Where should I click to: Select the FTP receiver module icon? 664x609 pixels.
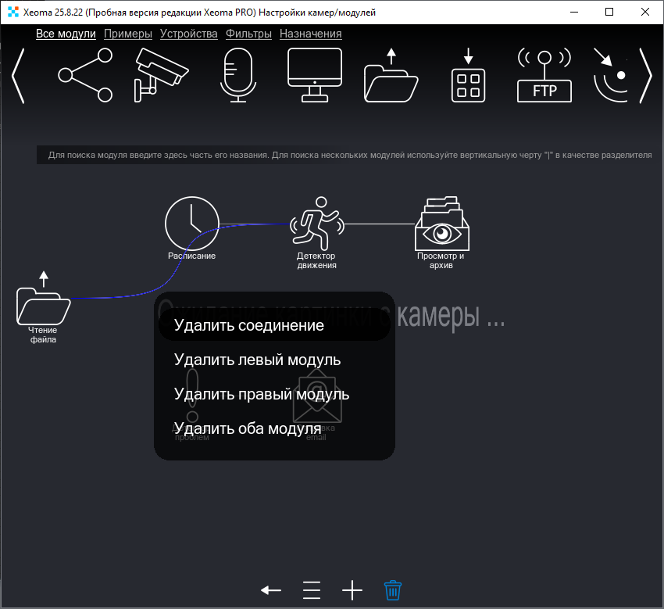(x=544, y=75)
